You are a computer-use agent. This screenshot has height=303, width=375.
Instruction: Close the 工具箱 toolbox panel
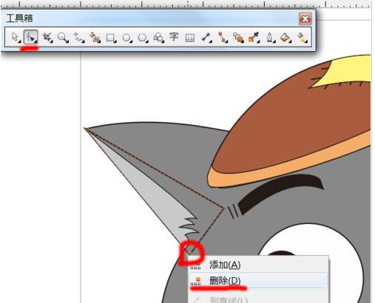coord(305,18)
